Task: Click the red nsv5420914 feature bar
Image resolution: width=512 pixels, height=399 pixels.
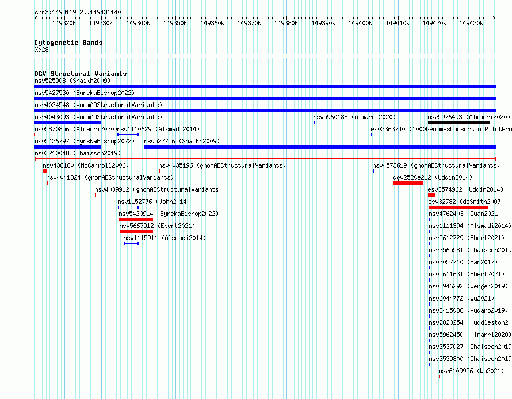Action: [136, 219]
